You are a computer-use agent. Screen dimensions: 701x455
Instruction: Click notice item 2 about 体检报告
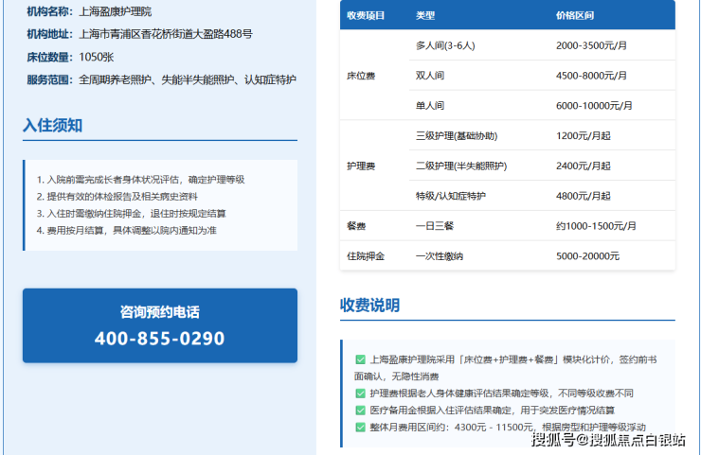(x=117, y=197)
